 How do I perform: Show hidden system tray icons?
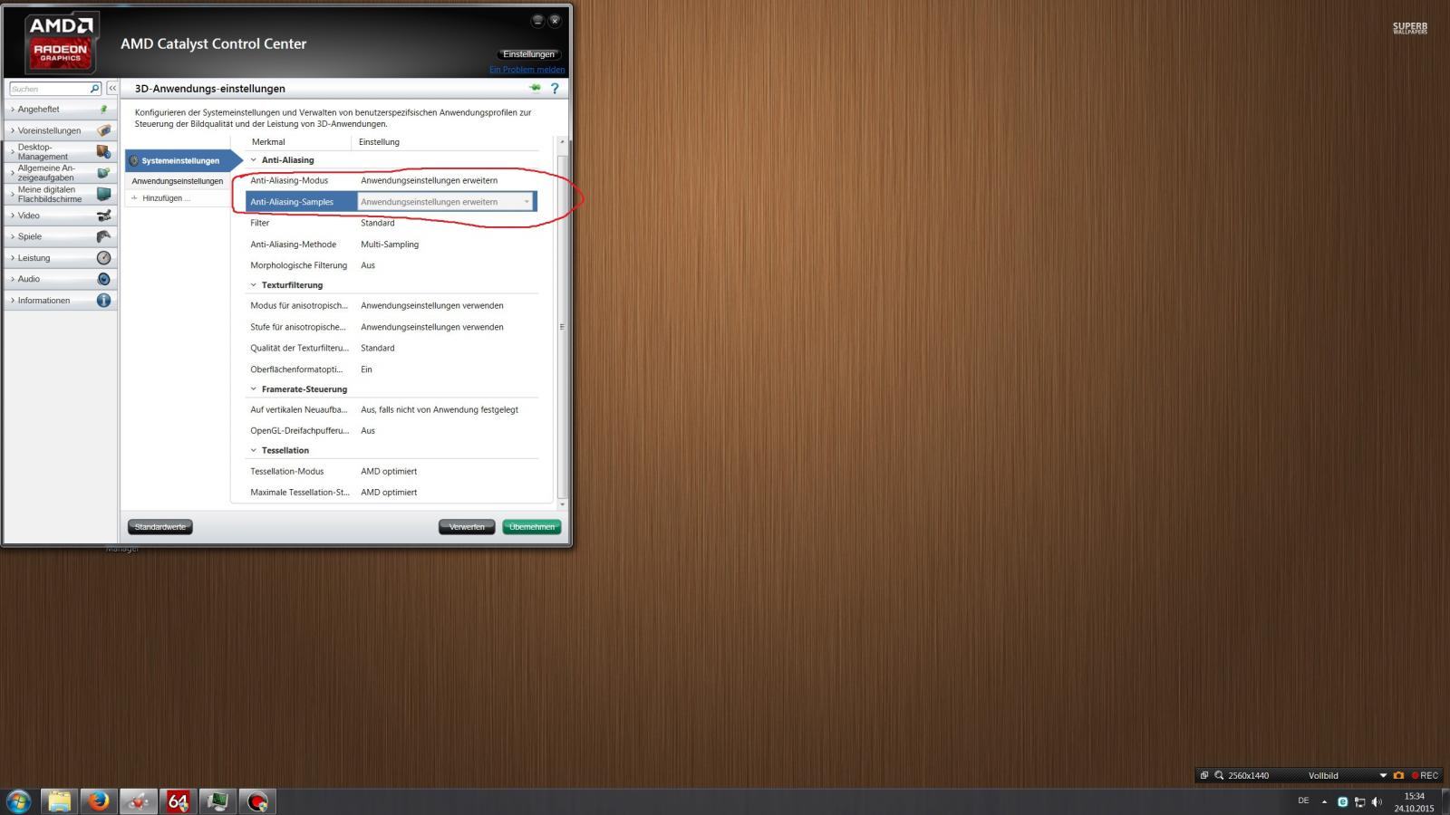tap(1324, 802)
